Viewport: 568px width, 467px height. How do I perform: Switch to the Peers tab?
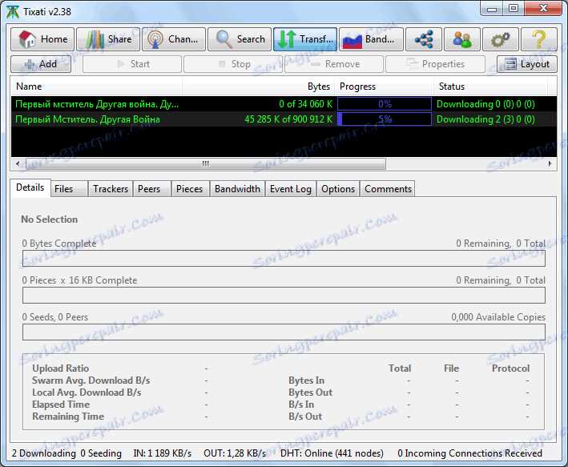coord(152,189)
